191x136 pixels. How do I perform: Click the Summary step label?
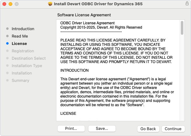click(x=20, y=81)
